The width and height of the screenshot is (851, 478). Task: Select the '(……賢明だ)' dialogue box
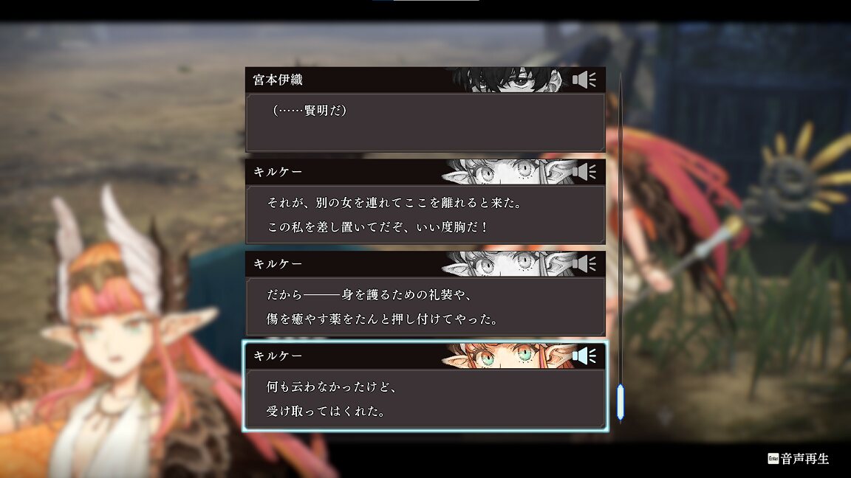(425, 122)
